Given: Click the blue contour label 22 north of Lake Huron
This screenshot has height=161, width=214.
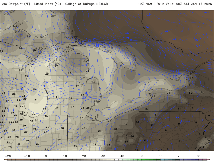Looking at the screenshot, I should pyautogui.click(x=128, y=33).
